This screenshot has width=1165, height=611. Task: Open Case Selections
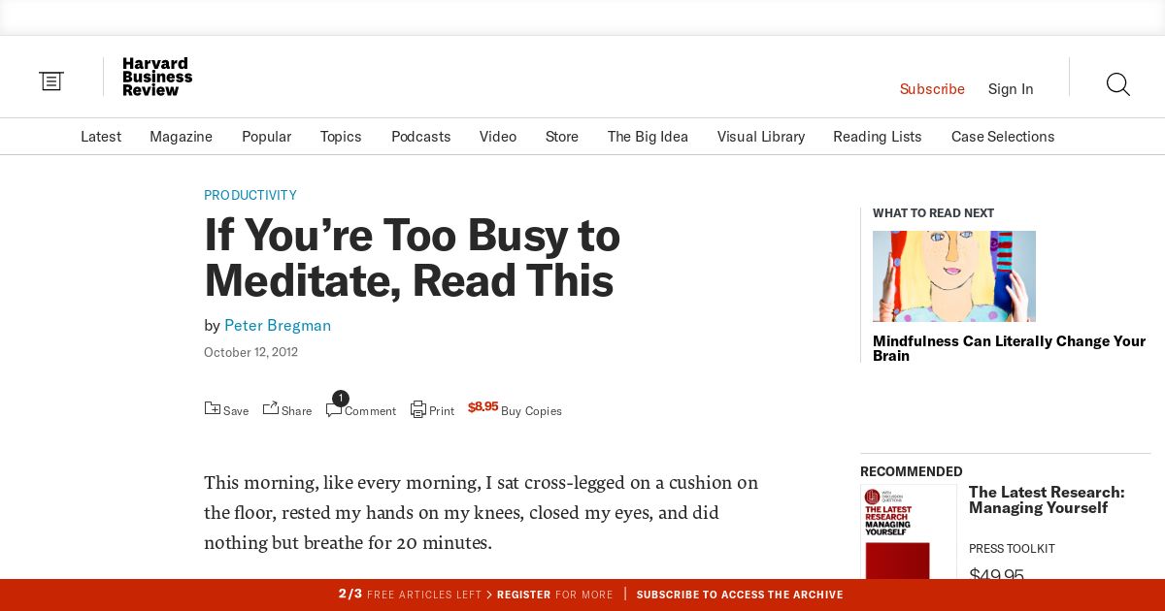[x=1003, y=137]
